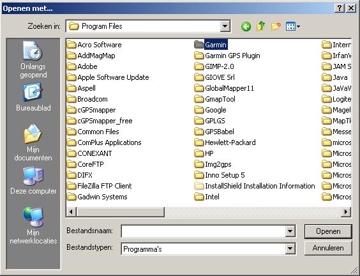
Task: Select the GPSBabel folder
Action: [x=214, y=132]
